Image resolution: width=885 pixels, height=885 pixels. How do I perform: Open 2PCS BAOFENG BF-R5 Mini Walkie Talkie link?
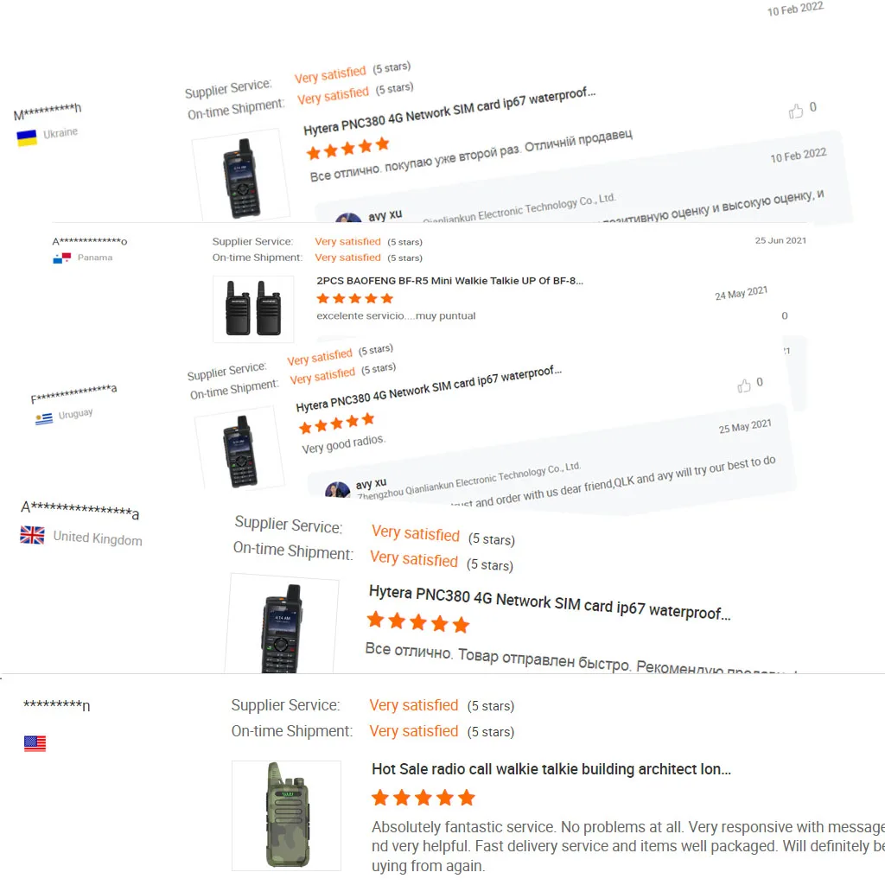[x=449, y=281]
